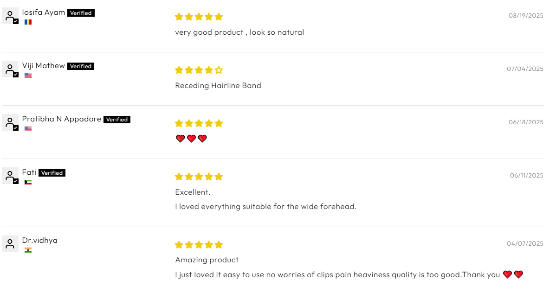Click the review date 08/19/2025
The height and width of the screenshot is (292, 556).
[x=526, y=15]
